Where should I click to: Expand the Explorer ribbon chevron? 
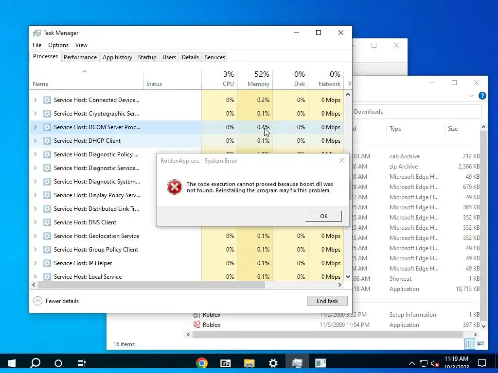click(x=472, y=96)
